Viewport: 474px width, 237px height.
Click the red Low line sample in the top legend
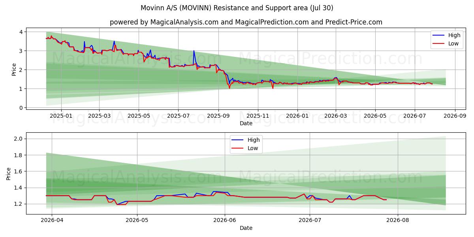(x=439, y=44)
